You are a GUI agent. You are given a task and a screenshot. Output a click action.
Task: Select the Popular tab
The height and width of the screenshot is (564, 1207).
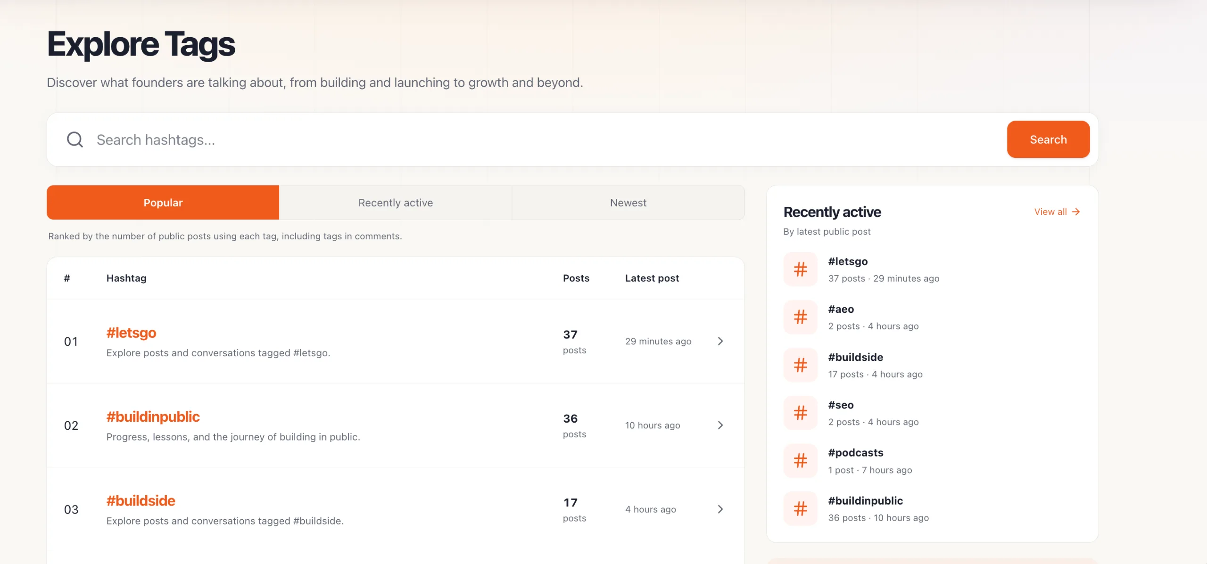tap(163, 203)
